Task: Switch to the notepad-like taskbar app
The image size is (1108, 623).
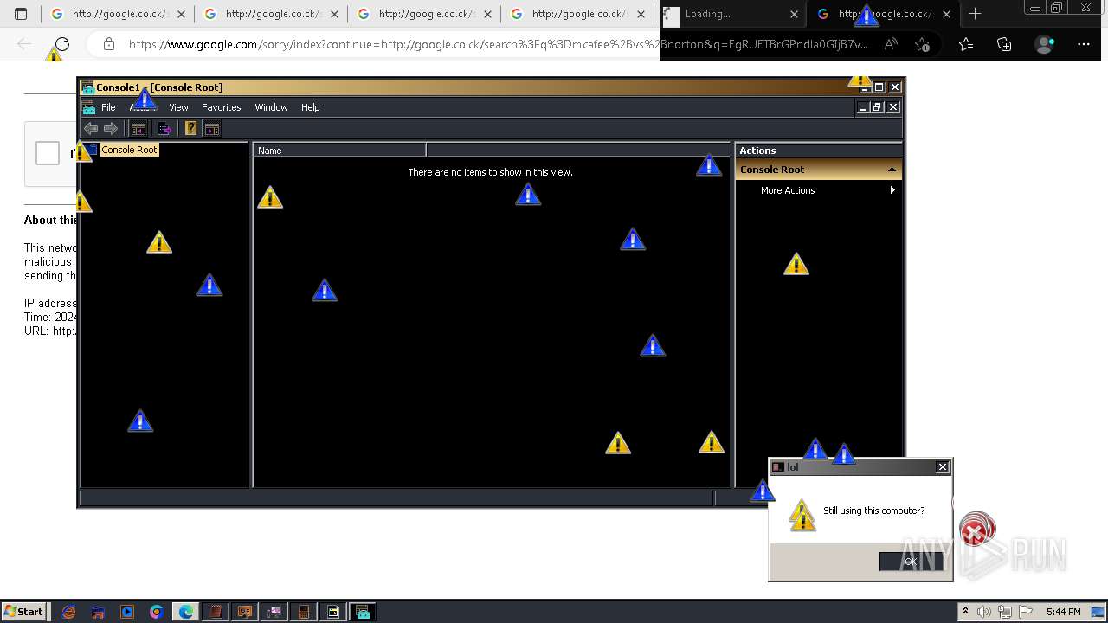Action: coord(216,612)
